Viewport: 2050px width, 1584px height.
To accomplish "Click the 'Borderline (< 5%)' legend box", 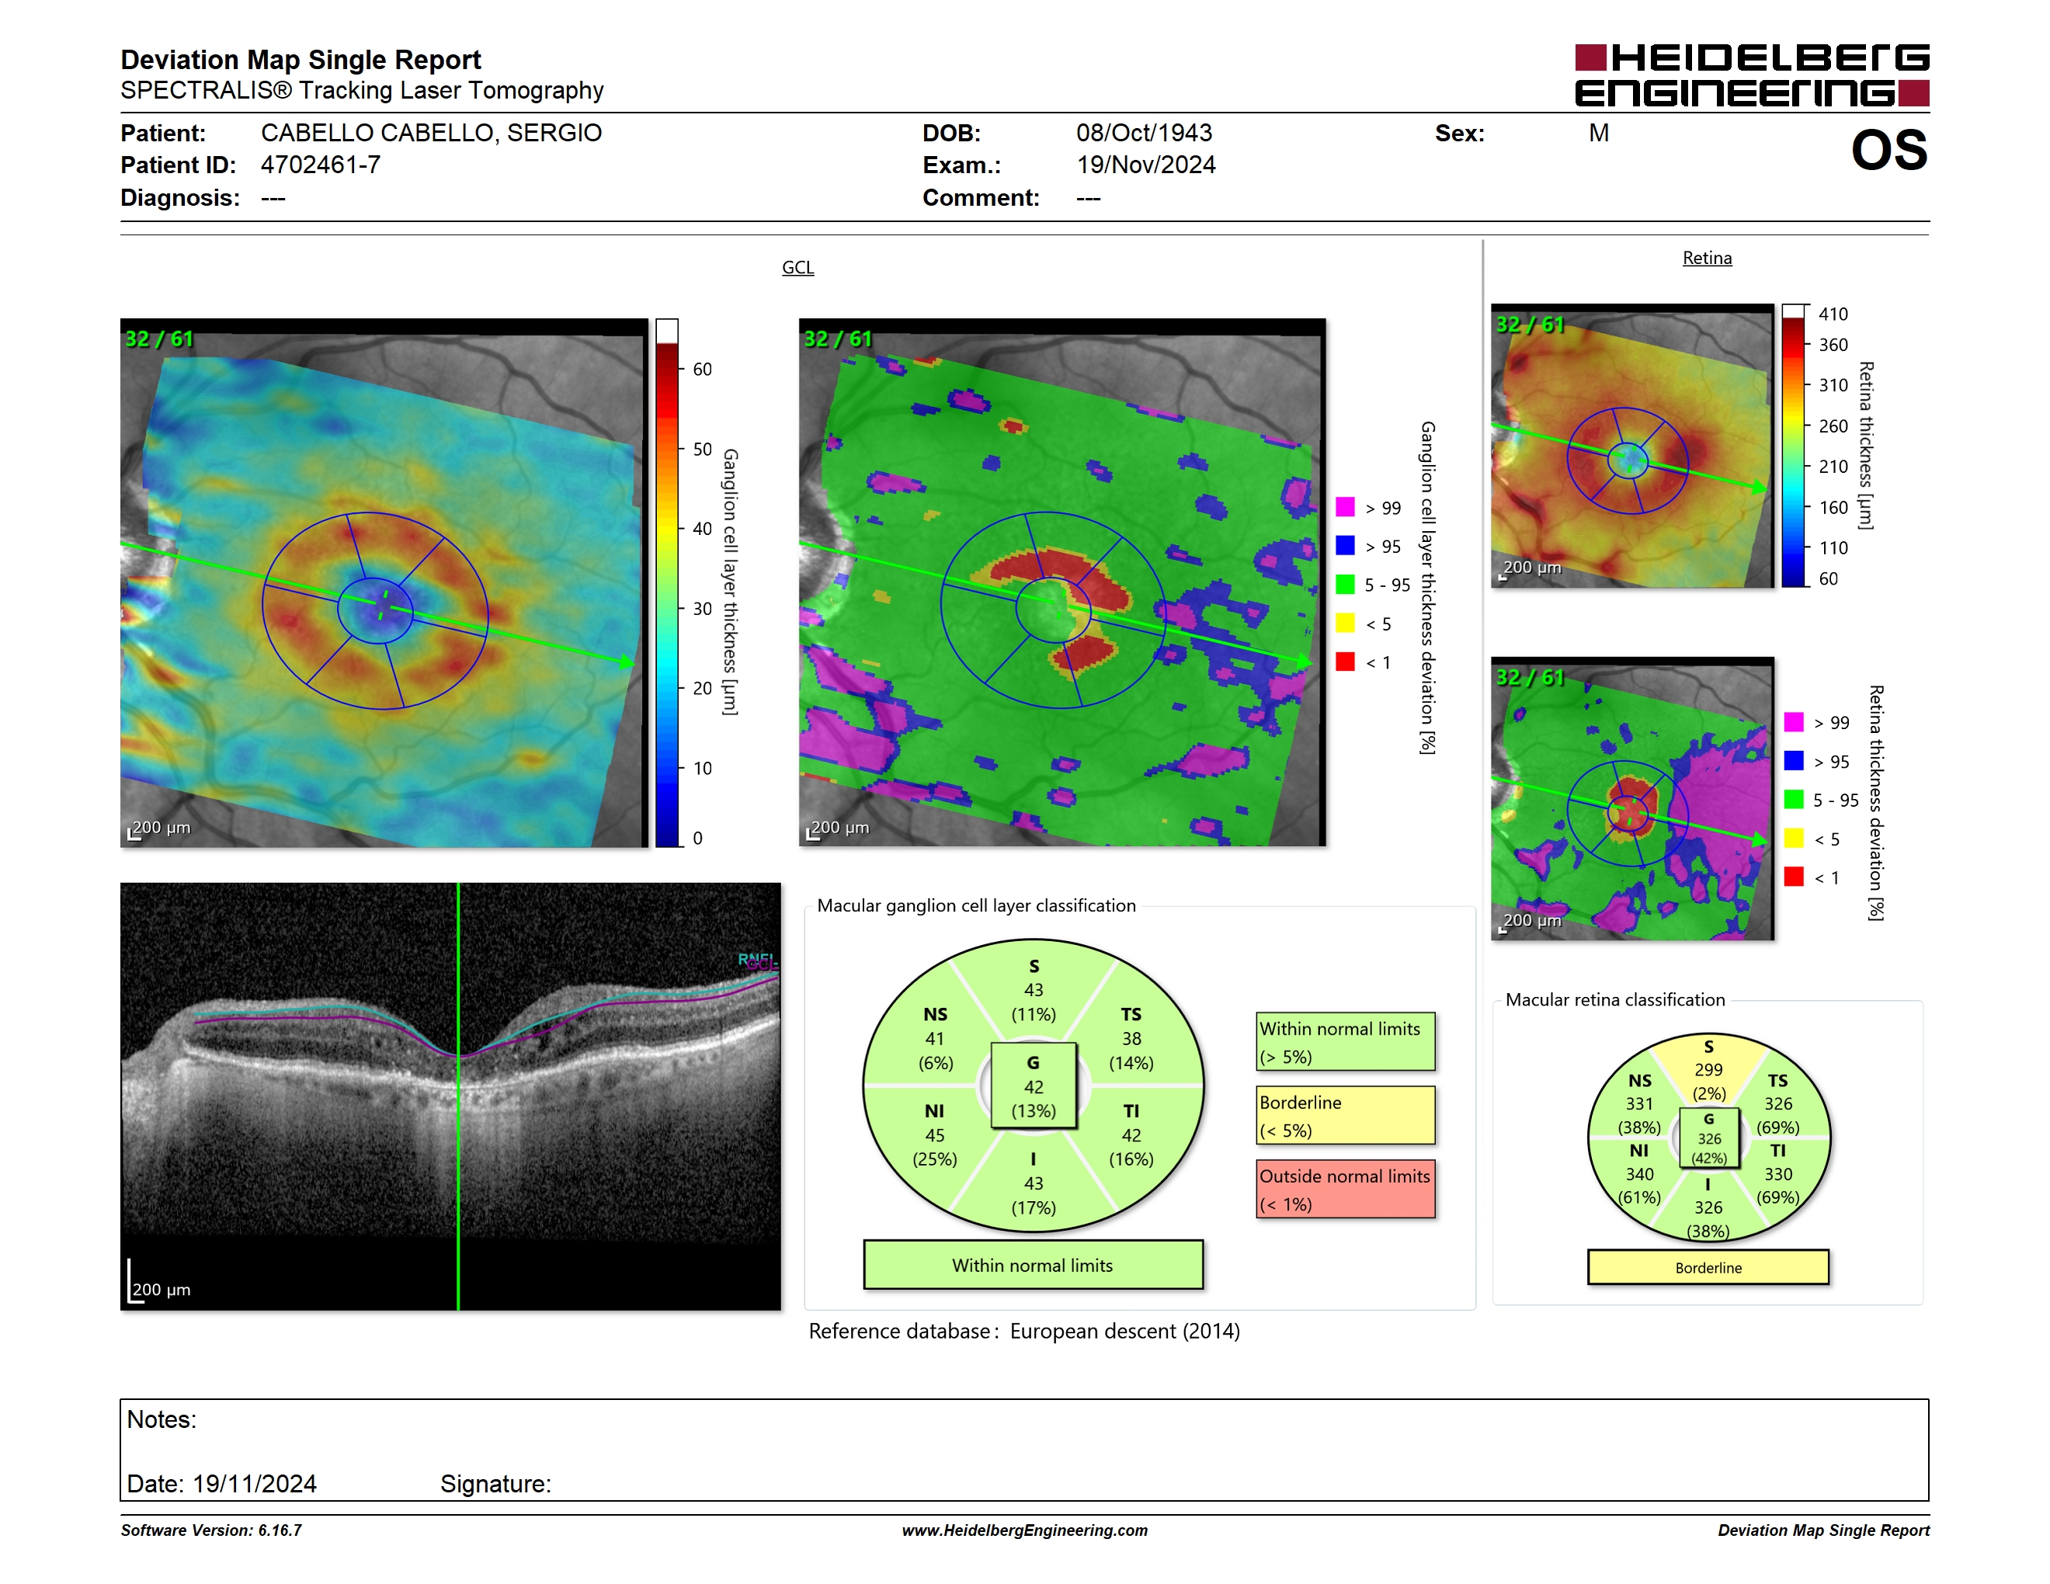I will (1345, 1116).
